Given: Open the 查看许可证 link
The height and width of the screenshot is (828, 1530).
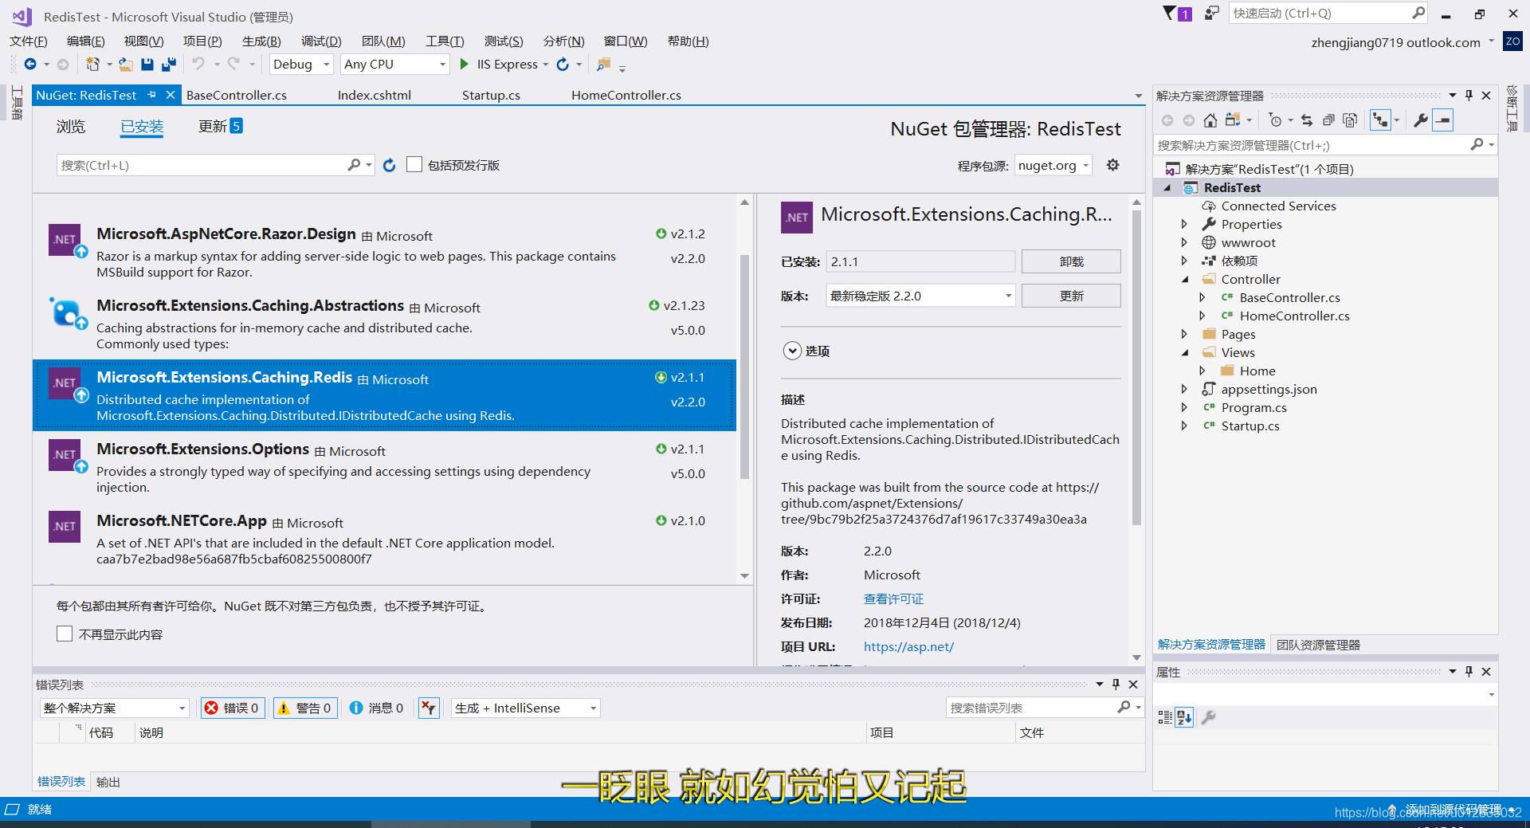Looking at the screenshot, I should point(893,598).
